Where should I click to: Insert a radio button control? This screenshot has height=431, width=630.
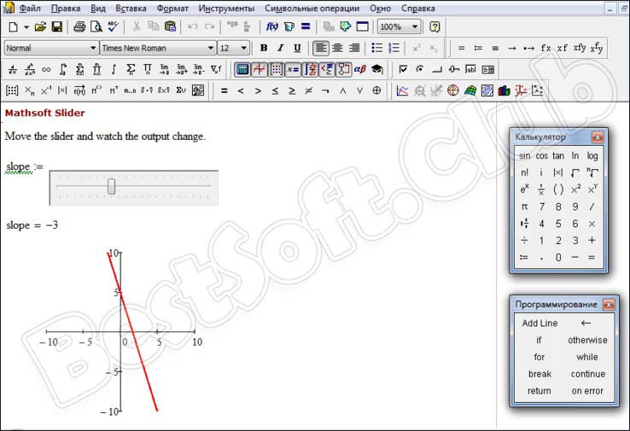click(419, 69)
